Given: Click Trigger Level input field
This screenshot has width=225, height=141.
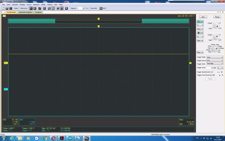Looking at the screenshot, I should tap(212, 68).
